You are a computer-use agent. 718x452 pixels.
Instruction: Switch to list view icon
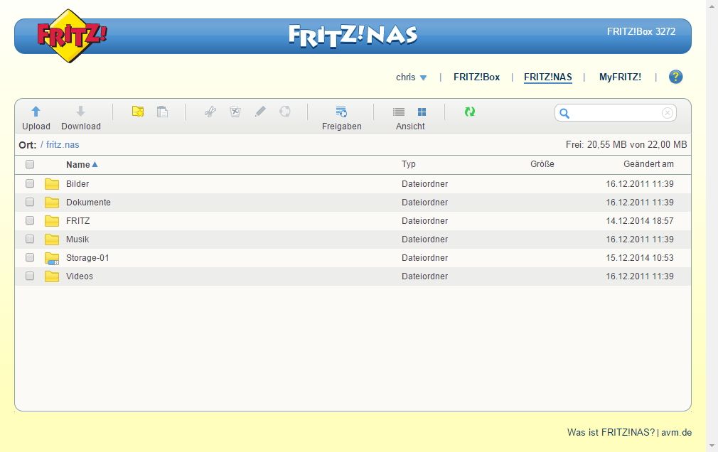[x=399, y=112]
